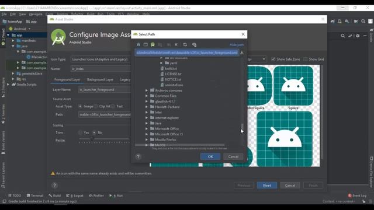Click Cancel in Asset Studio

290,185
